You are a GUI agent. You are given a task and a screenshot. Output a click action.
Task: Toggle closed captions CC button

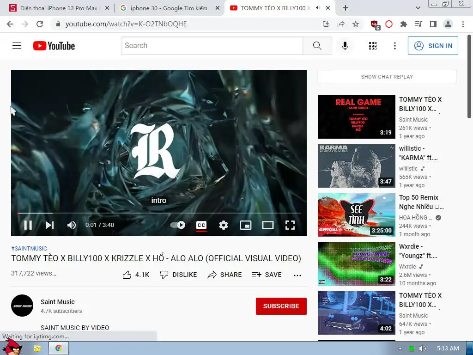tap(201, 225)
